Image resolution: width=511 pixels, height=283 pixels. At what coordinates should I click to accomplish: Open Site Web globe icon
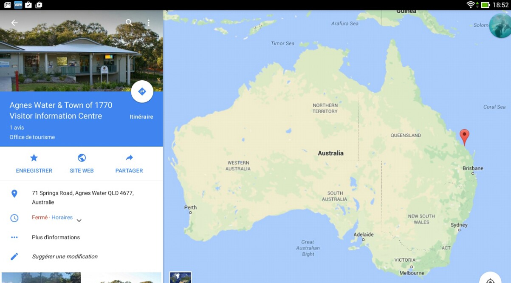pyautogui.click(x=82, y=164)
